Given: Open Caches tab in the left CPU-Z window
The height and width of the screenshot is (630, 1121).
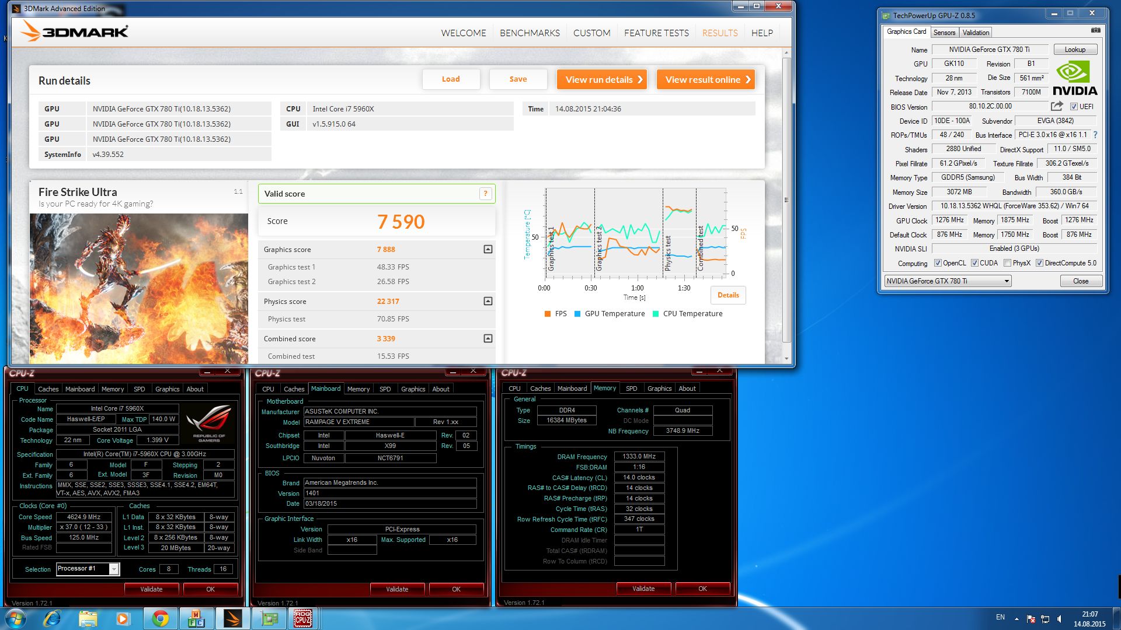Looking at the screenshot, I should click(x=48, y=389).
